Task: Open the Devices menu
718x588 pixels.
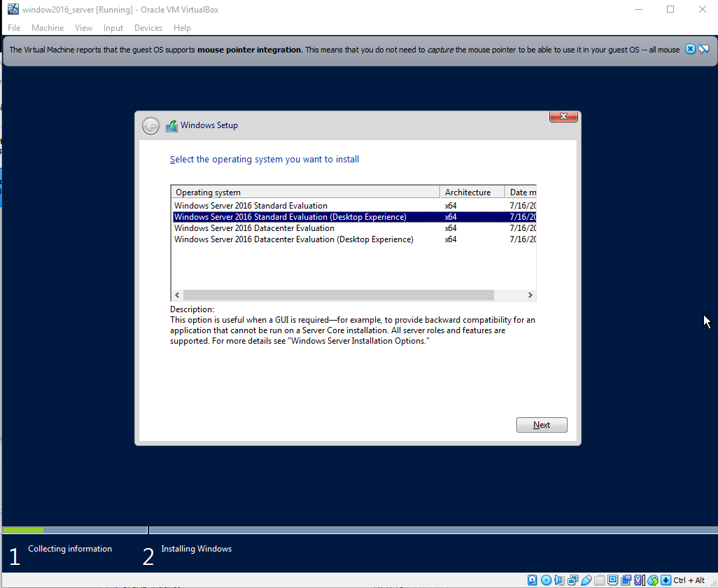Action: point(148,28)
